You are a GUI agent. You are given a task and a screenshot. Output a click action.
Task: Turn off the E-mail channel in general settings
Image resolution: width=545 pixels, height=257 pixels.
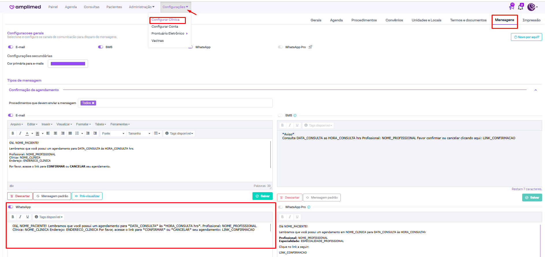pyautogui.click(x=11, y=47)
